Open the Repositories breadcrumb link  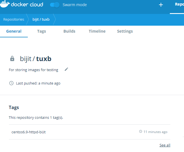point(14,20)
